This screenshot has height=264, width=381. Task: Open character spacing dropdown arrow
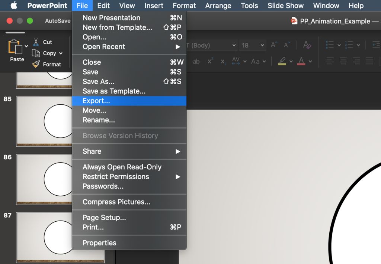(x=245, y=61)
